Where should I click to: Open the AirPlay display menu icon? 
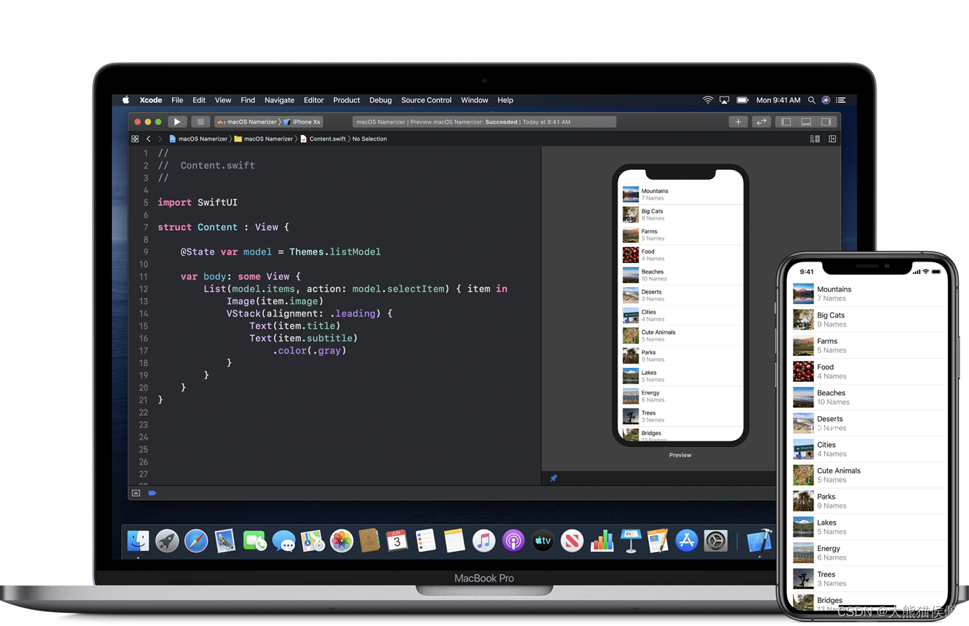click(725, 100)
